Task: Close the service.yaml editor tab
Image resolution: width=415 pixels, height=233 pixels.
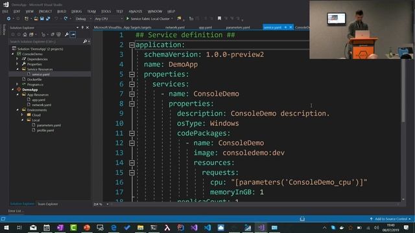Action: (x=290, y=27)
